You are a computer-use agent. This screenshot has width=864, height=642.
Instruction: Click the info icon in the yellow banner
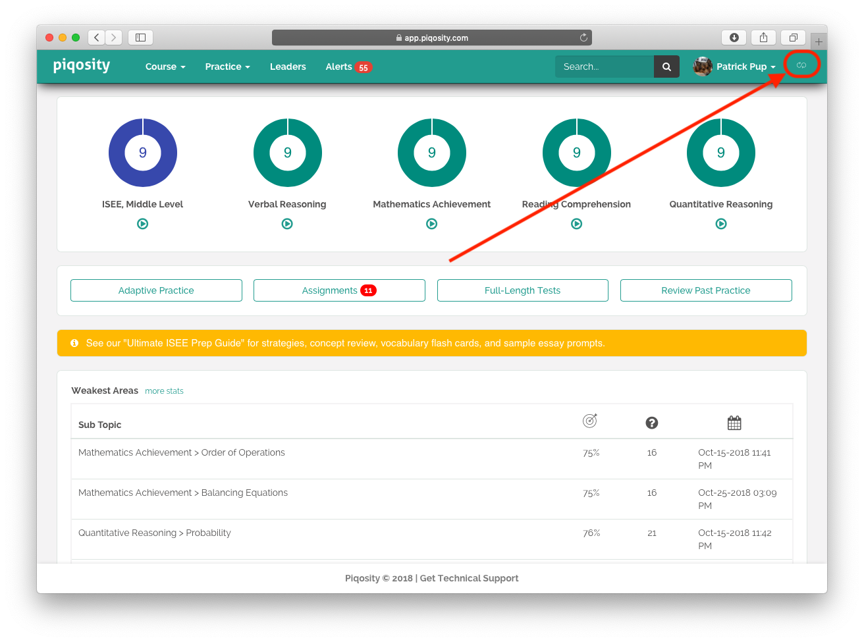coord(74,343)
